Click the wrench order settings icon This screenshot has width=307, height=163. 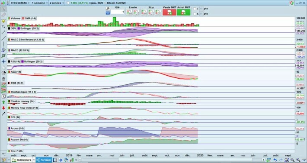tap(108, 9)
